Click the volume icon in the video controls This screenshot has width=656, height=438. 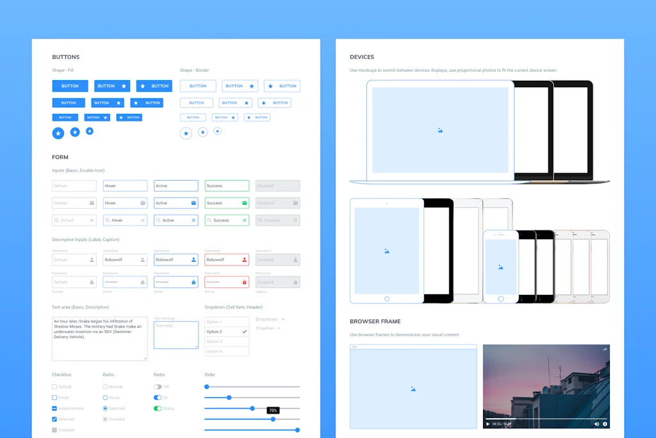tap(597, 423)
